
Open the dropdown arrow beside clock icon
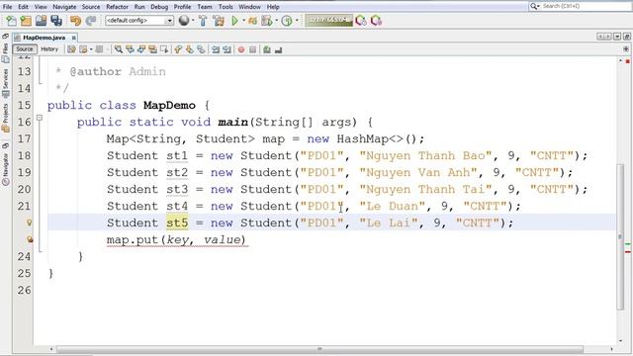coord(297,21)
